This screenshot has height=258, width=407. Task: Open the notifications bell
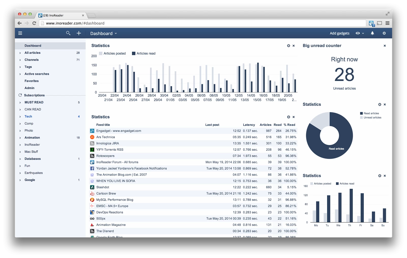click(372, 33)
